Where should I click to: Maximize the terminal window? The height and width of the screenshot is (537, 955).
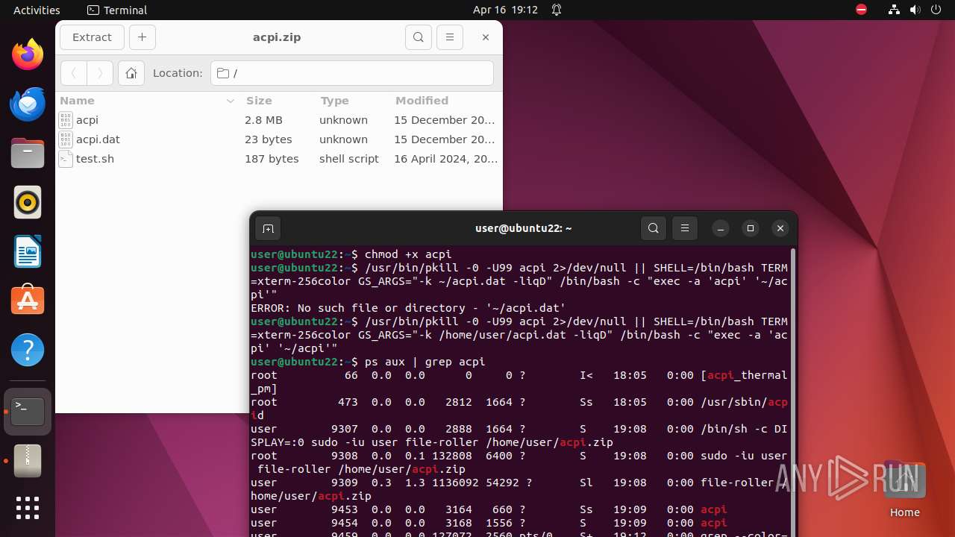tap(751, 229)
